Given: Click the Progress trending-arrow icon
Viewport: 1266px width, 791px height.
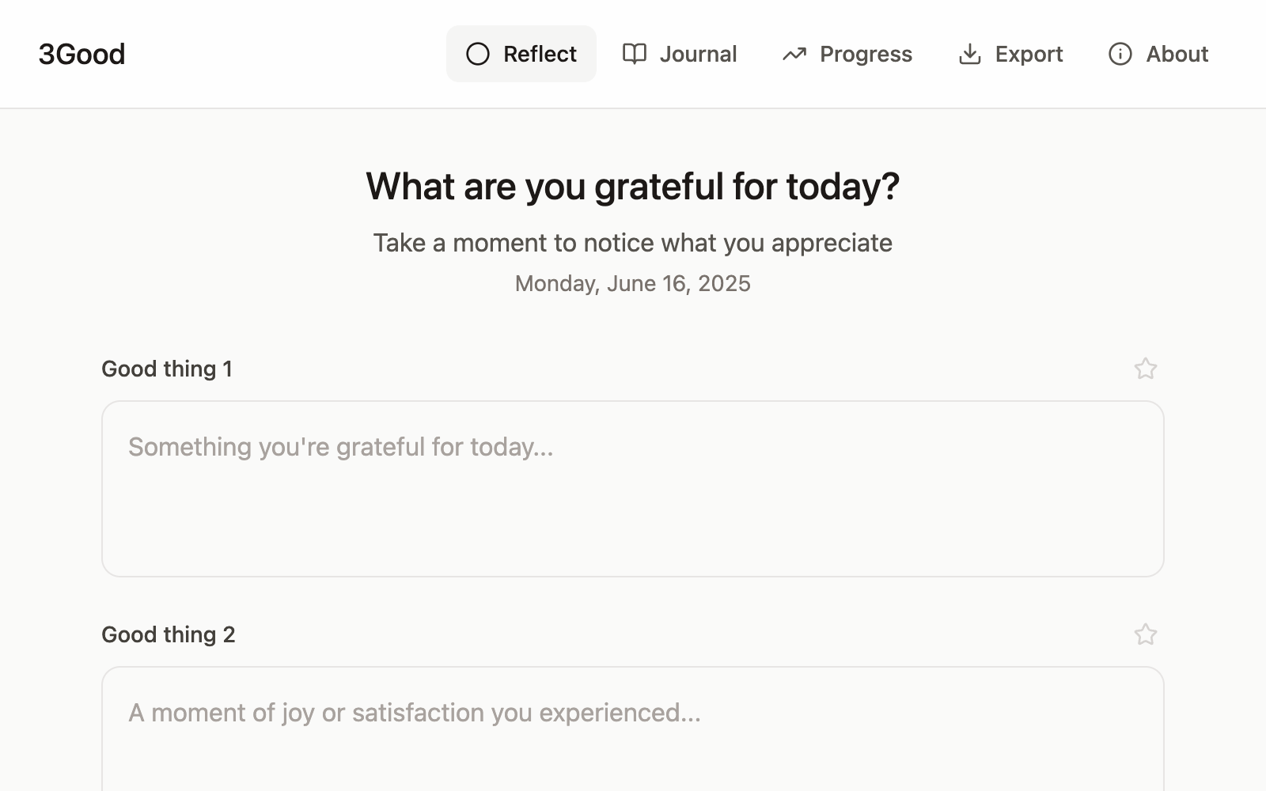Looking at the screenshot, I should tap(794, 54).
